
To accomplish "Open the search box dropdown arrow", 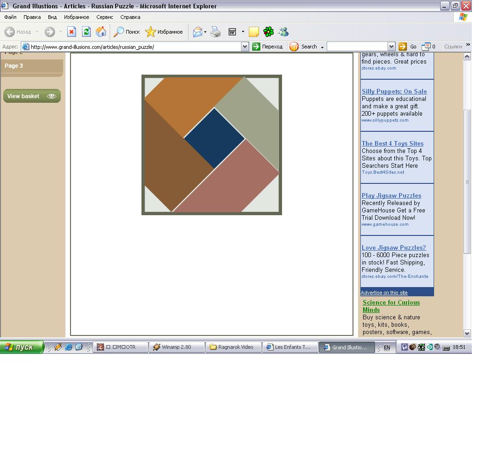I will [x=391, y=47].
